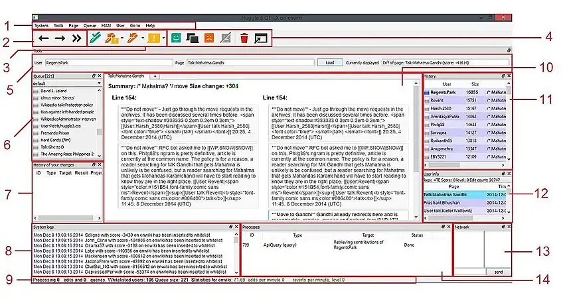The image size is (567, 299).
Task: Go back with the left arrow icon
Action: [44, 38]
